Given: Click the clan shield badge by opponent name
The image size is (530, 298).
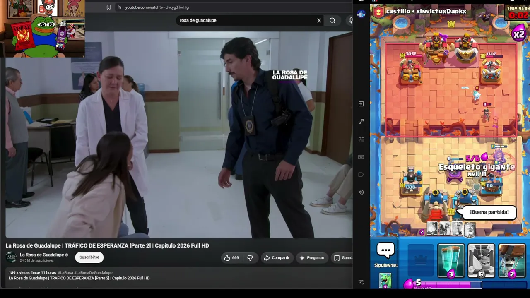Looking at the screenshot, I should click(377, 12).
